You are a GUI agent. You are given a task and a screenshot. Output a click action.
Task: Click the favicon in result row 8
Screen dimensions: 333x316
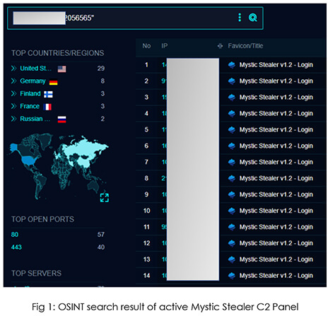click(232, 178)
